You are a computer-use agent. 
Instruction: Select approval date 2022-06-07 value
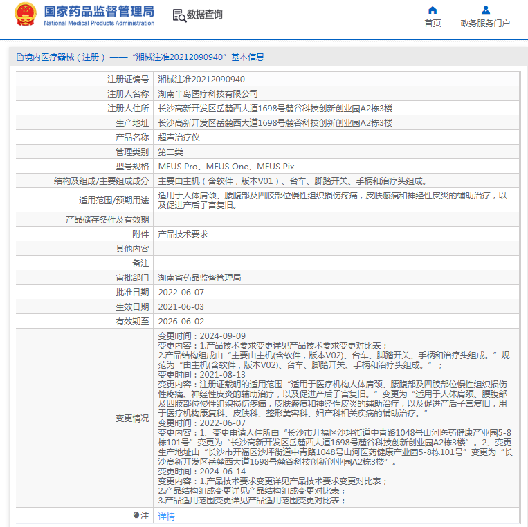pos(181,293)
